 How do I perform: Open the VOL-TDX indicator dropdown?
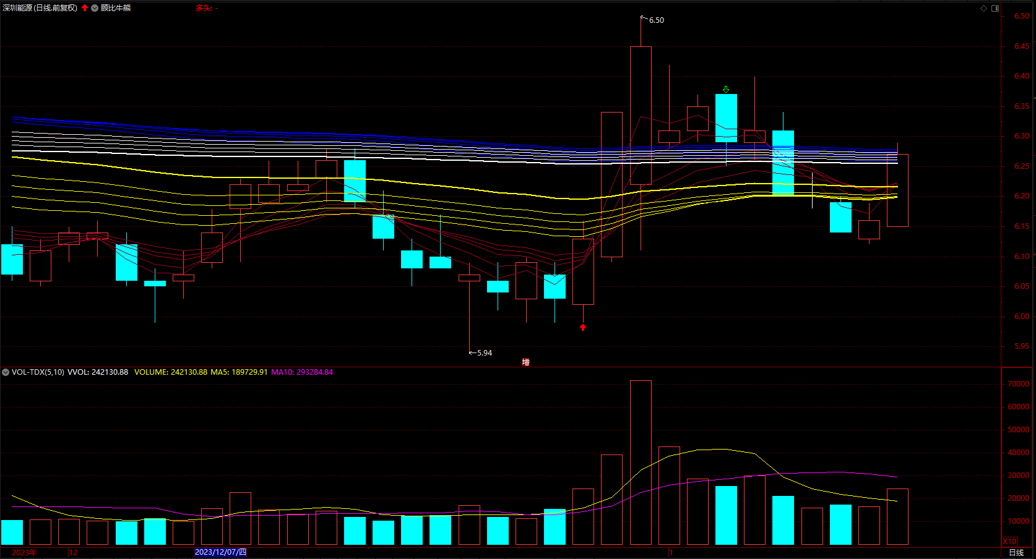click(6, 372)
